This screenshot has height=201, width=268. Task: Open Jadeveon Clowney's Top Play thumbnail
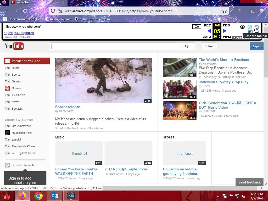pyautogui.click(x=180, y=90)
